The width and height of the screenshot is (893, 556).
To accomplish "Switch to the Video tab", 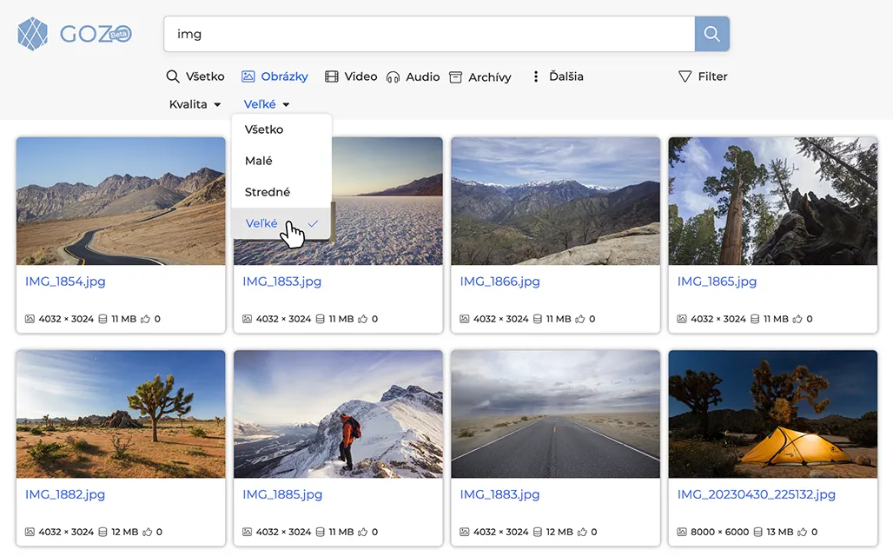I will pyautogui.click(x=351, y=76).
